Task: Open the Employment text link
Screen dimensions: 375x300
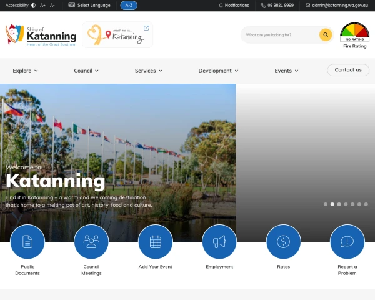Action: [219, 267]
